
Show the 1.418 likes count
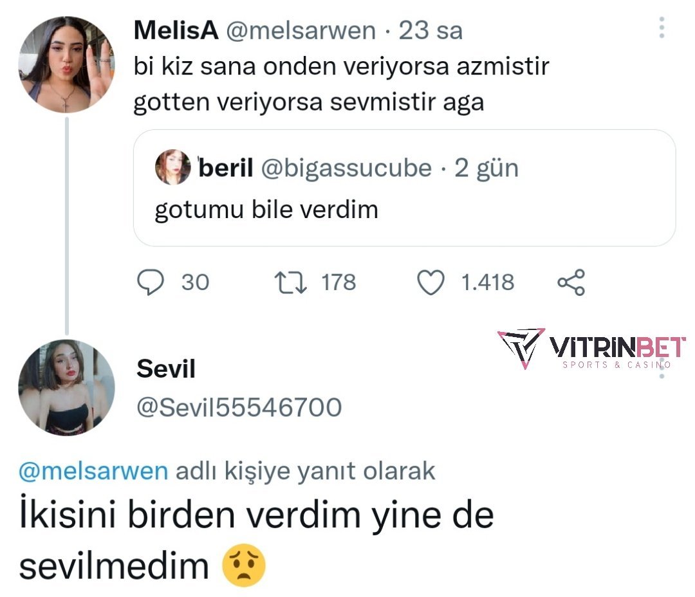[x=488, y=282]
